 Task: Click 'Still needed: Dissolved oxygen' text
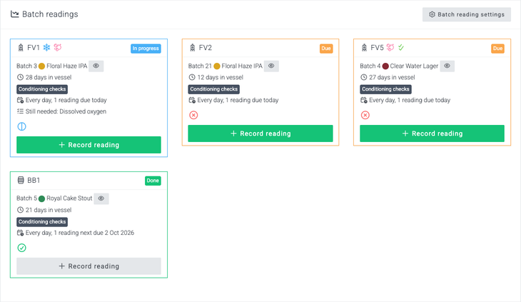[66, 111]
